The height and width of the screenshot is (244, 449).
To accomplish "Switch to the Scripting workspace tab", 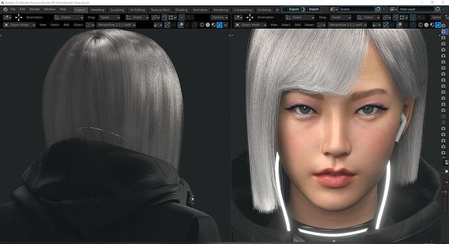I will (x=264, y=10).
